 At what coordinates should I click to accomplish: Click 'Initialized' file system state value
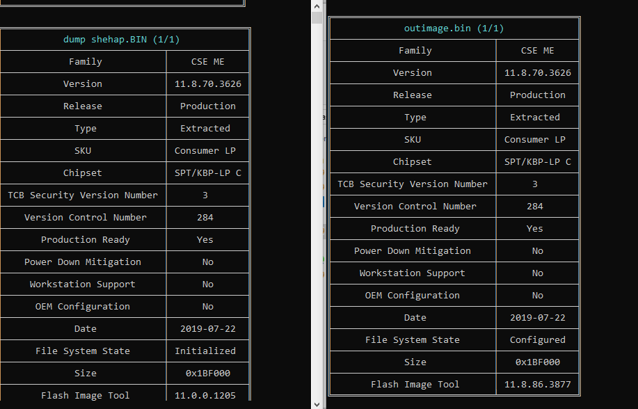205,351
